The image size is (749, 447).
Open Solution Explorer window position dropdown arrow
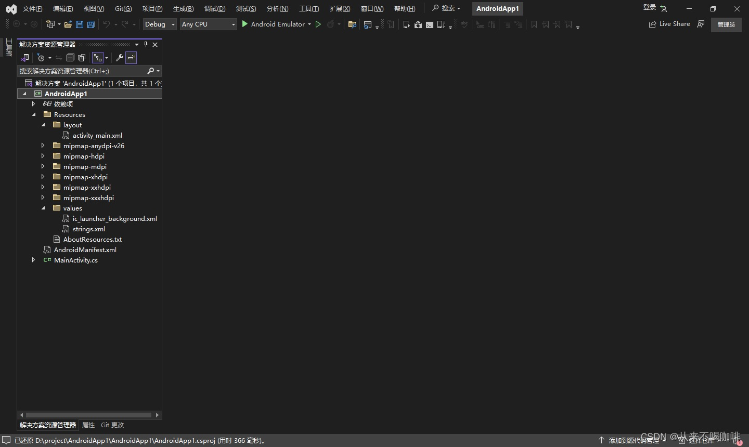(x=137, y=45)
